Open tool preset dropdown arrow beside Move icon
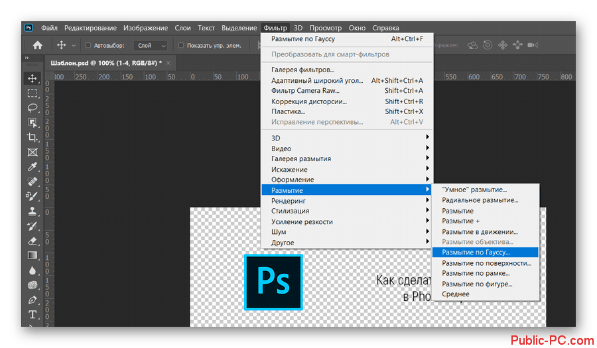The height and width of the screenshot is (348, 597). click(x=74, y=46)
